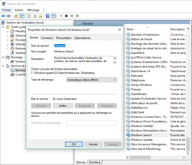The image size is (192, 165).
Task: Click the Back arrow toolbar icon
Action: [x=3, y=16]
